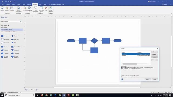
Task: Select the On-page reference shape stencil
Action: (5, 57)
